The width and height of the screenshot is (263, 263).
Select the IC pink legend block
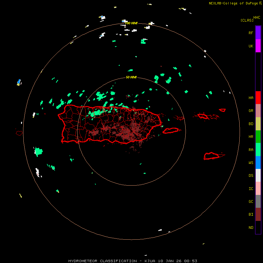pos(258,188)
